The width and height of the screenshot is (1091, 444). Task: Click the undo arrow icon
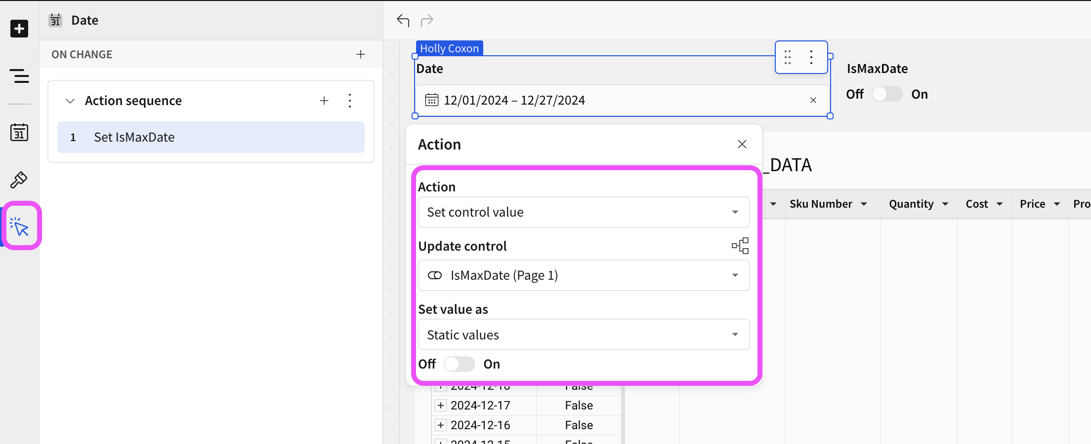click(x=403, y=20)
